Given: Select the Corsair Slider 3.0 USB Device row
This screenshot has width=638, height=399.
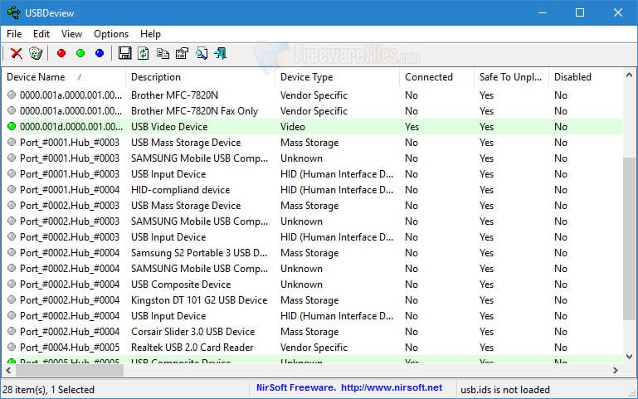Looking at the screenshot, I should coord(313,332).
